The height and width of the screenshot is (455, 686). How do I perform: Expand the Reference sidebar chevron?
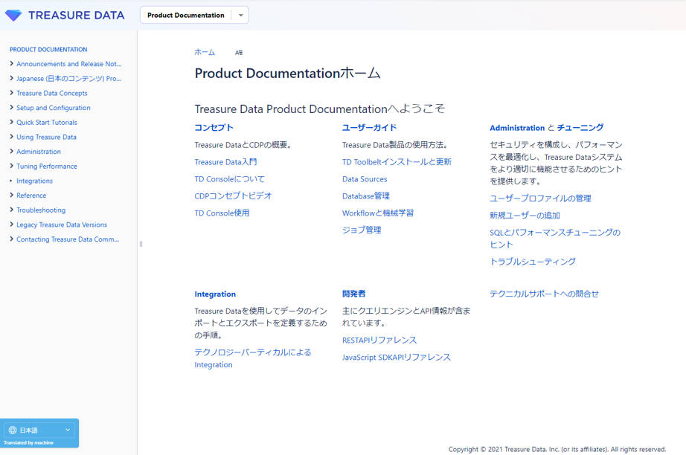pos(11,196)
